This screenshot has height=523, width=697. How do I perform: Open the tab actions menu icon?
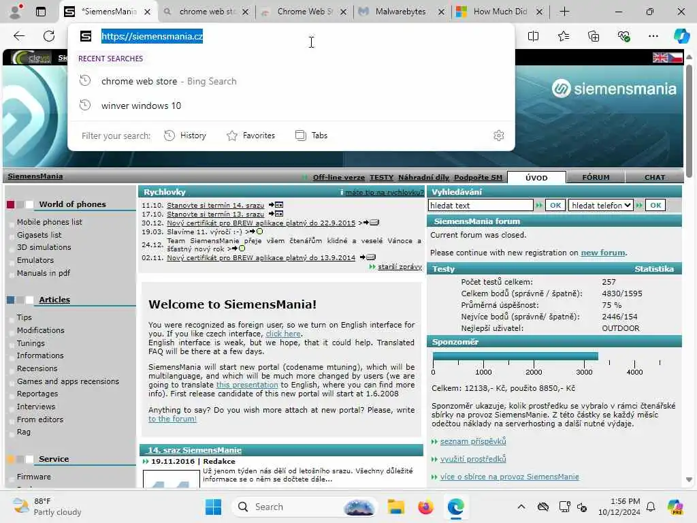coord(40,12)
